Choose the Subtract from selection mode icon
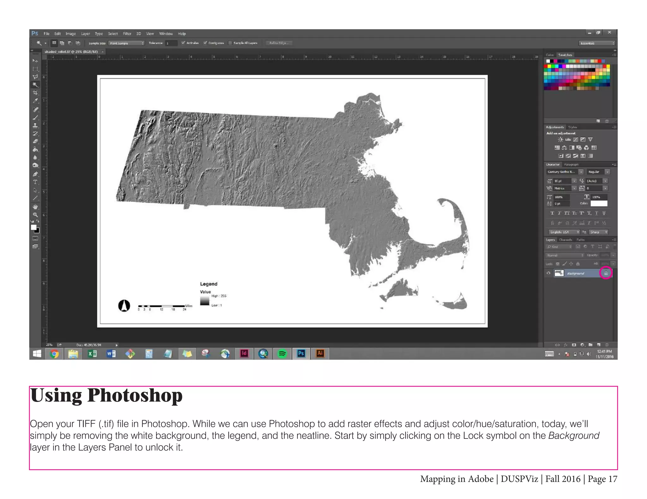Screen dimensions: 647x499 click(70, 43)
